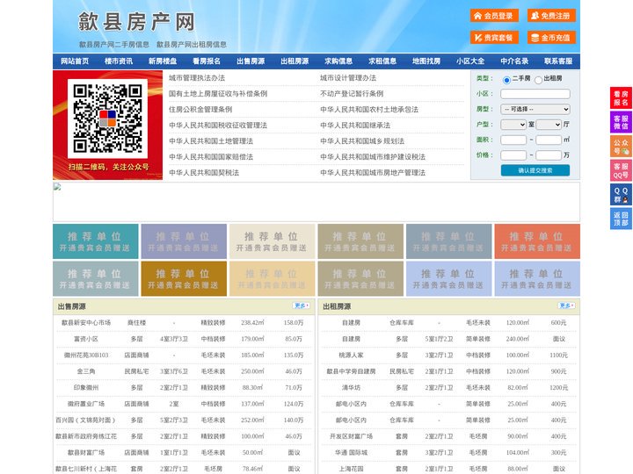Viewport: 633px width, 474px height.
Task: Open the 桃源人家 rental listing
Action: click(351, 355)
